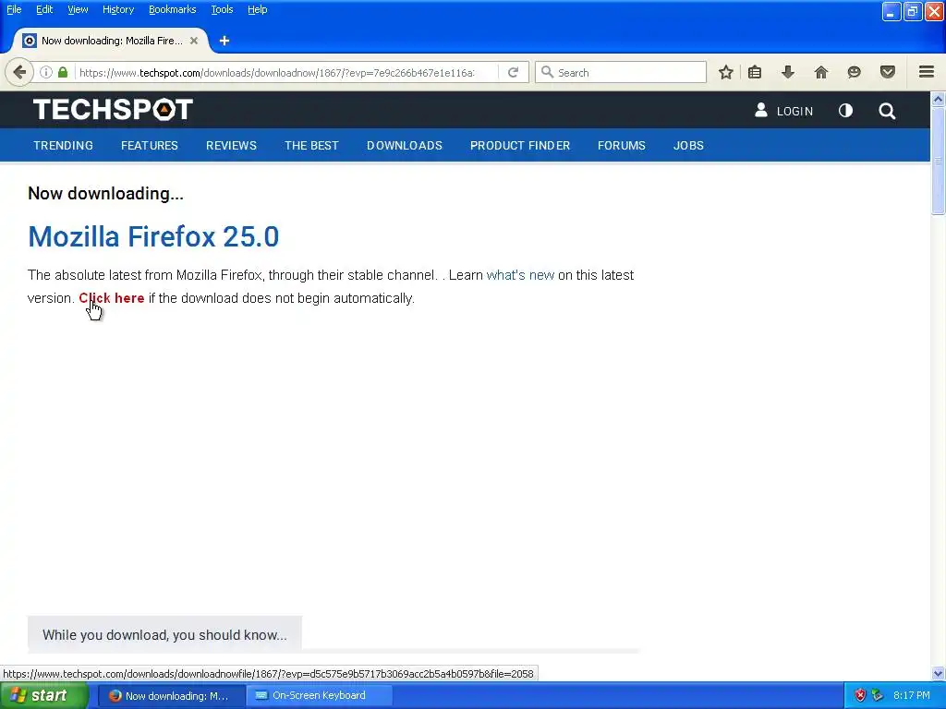Open a new tab with plus button
946x709 pixels.
[x=224, y=41]
